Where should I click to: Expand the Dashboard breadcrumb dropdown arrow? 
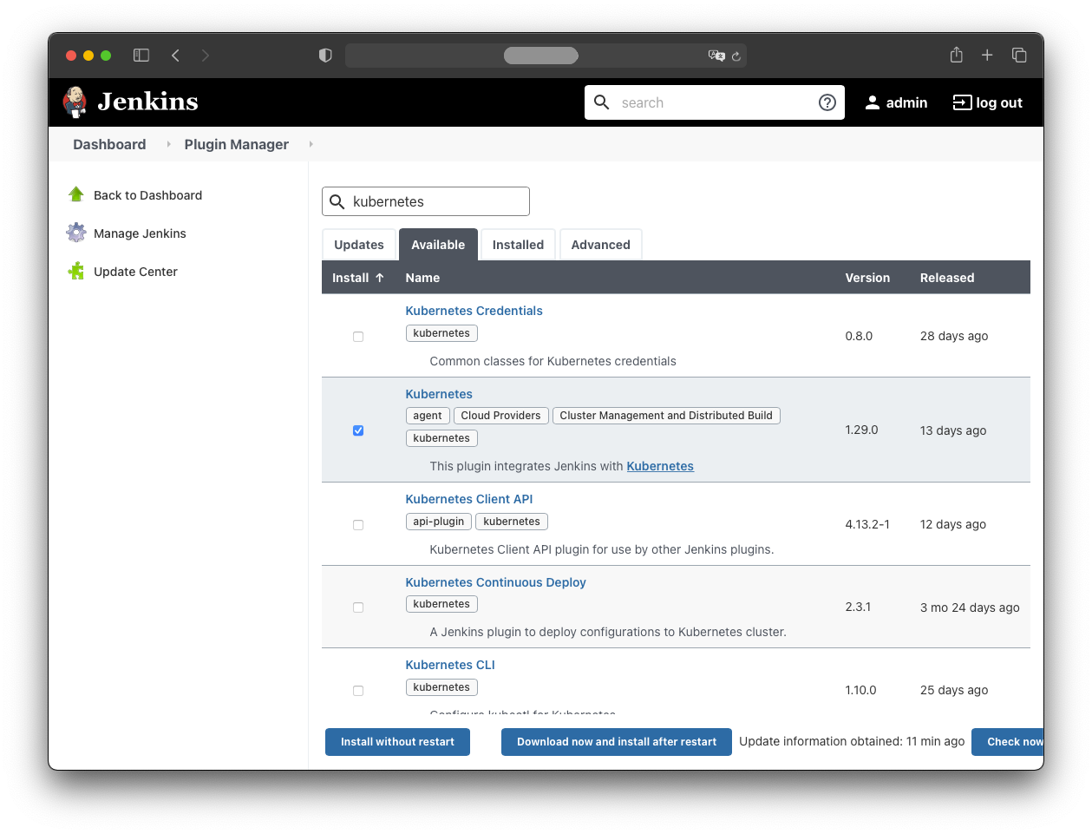(168, 144)
